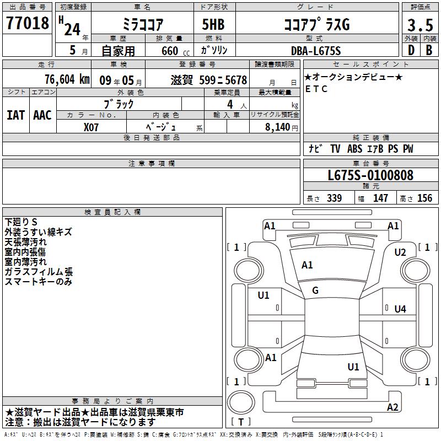Click lot number 77018
The width and height of the screenshot is (441, 441).
point(28,23)
